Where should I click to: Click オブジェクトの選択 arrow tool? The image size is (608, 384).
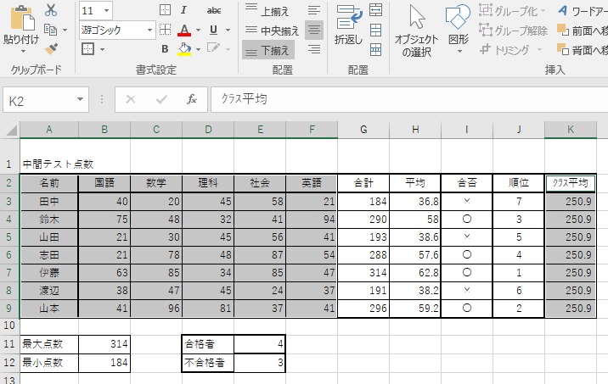pyautogui.click(x=416, y=31)
